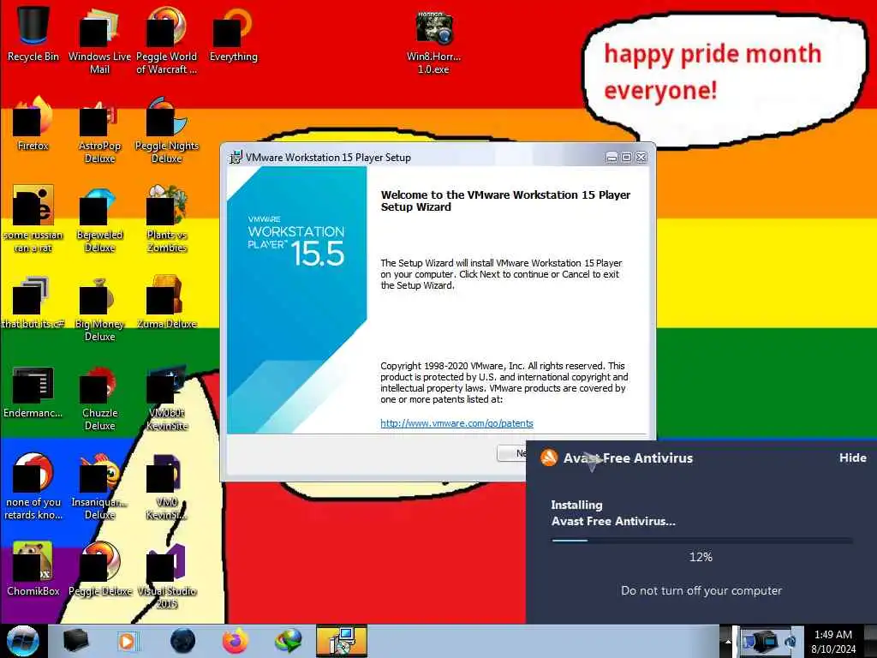This screenshot has height=658, width=877.
Task: Hide the Avast Free Antivirus popup
Action: click(x=852, y=458)
